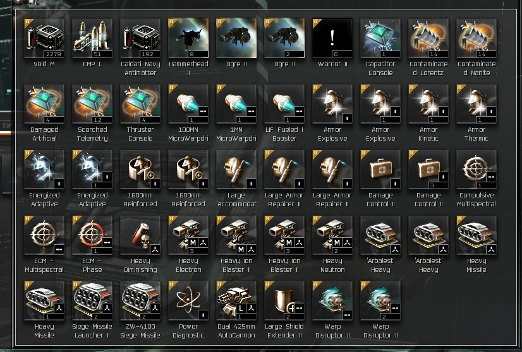522x352 pixels.
Task: Select the EMP L ammunition icon
Action: [x=92, y=38]
